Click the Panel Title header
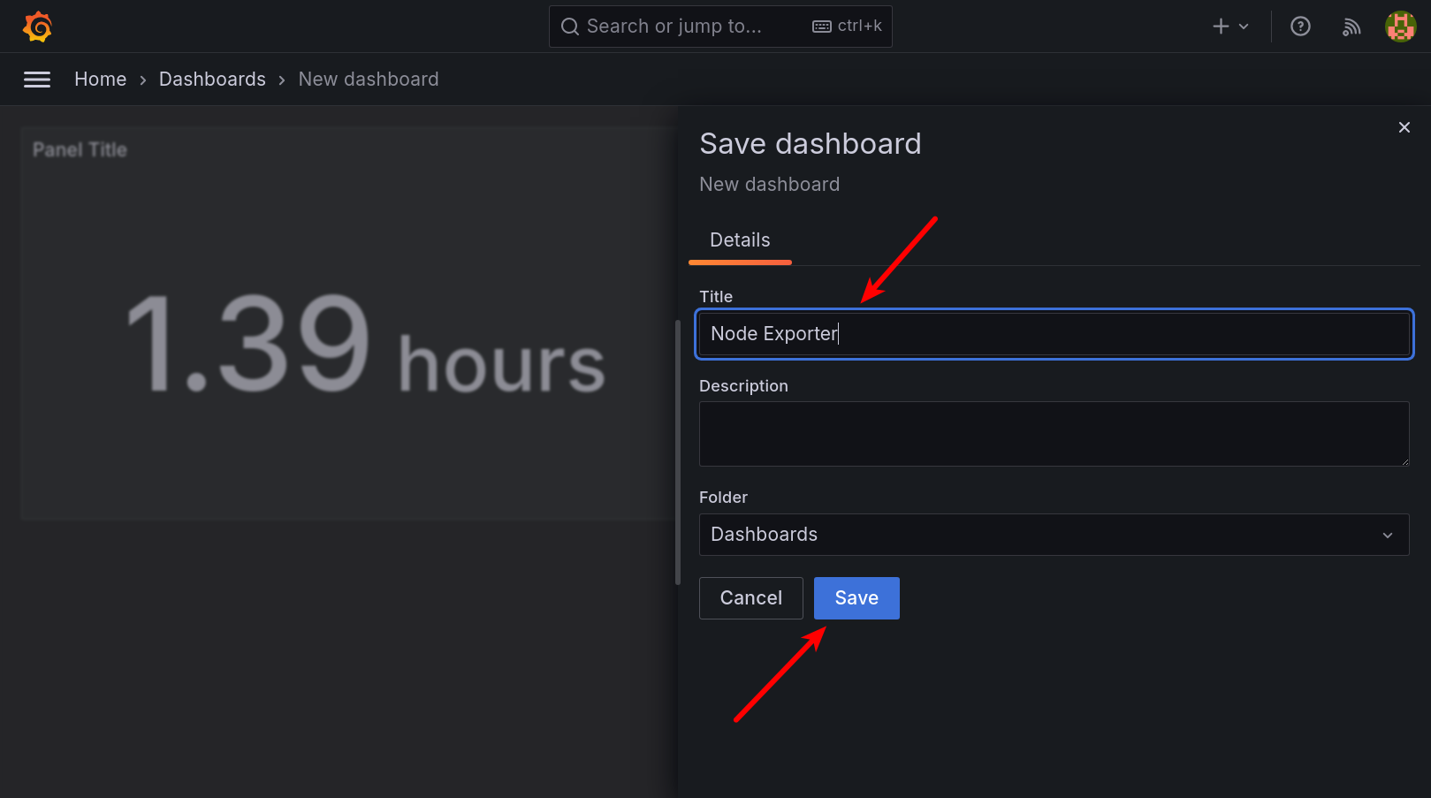 [80, 150]
